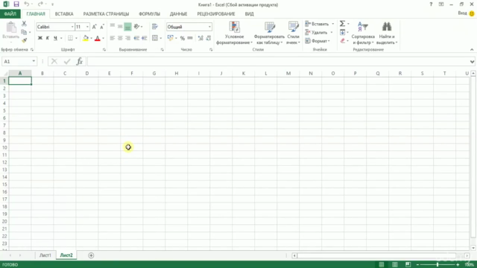This screenshot has height=268, width=477.
Task: Open the font color dropdown arrow
Action: (103, 38)
